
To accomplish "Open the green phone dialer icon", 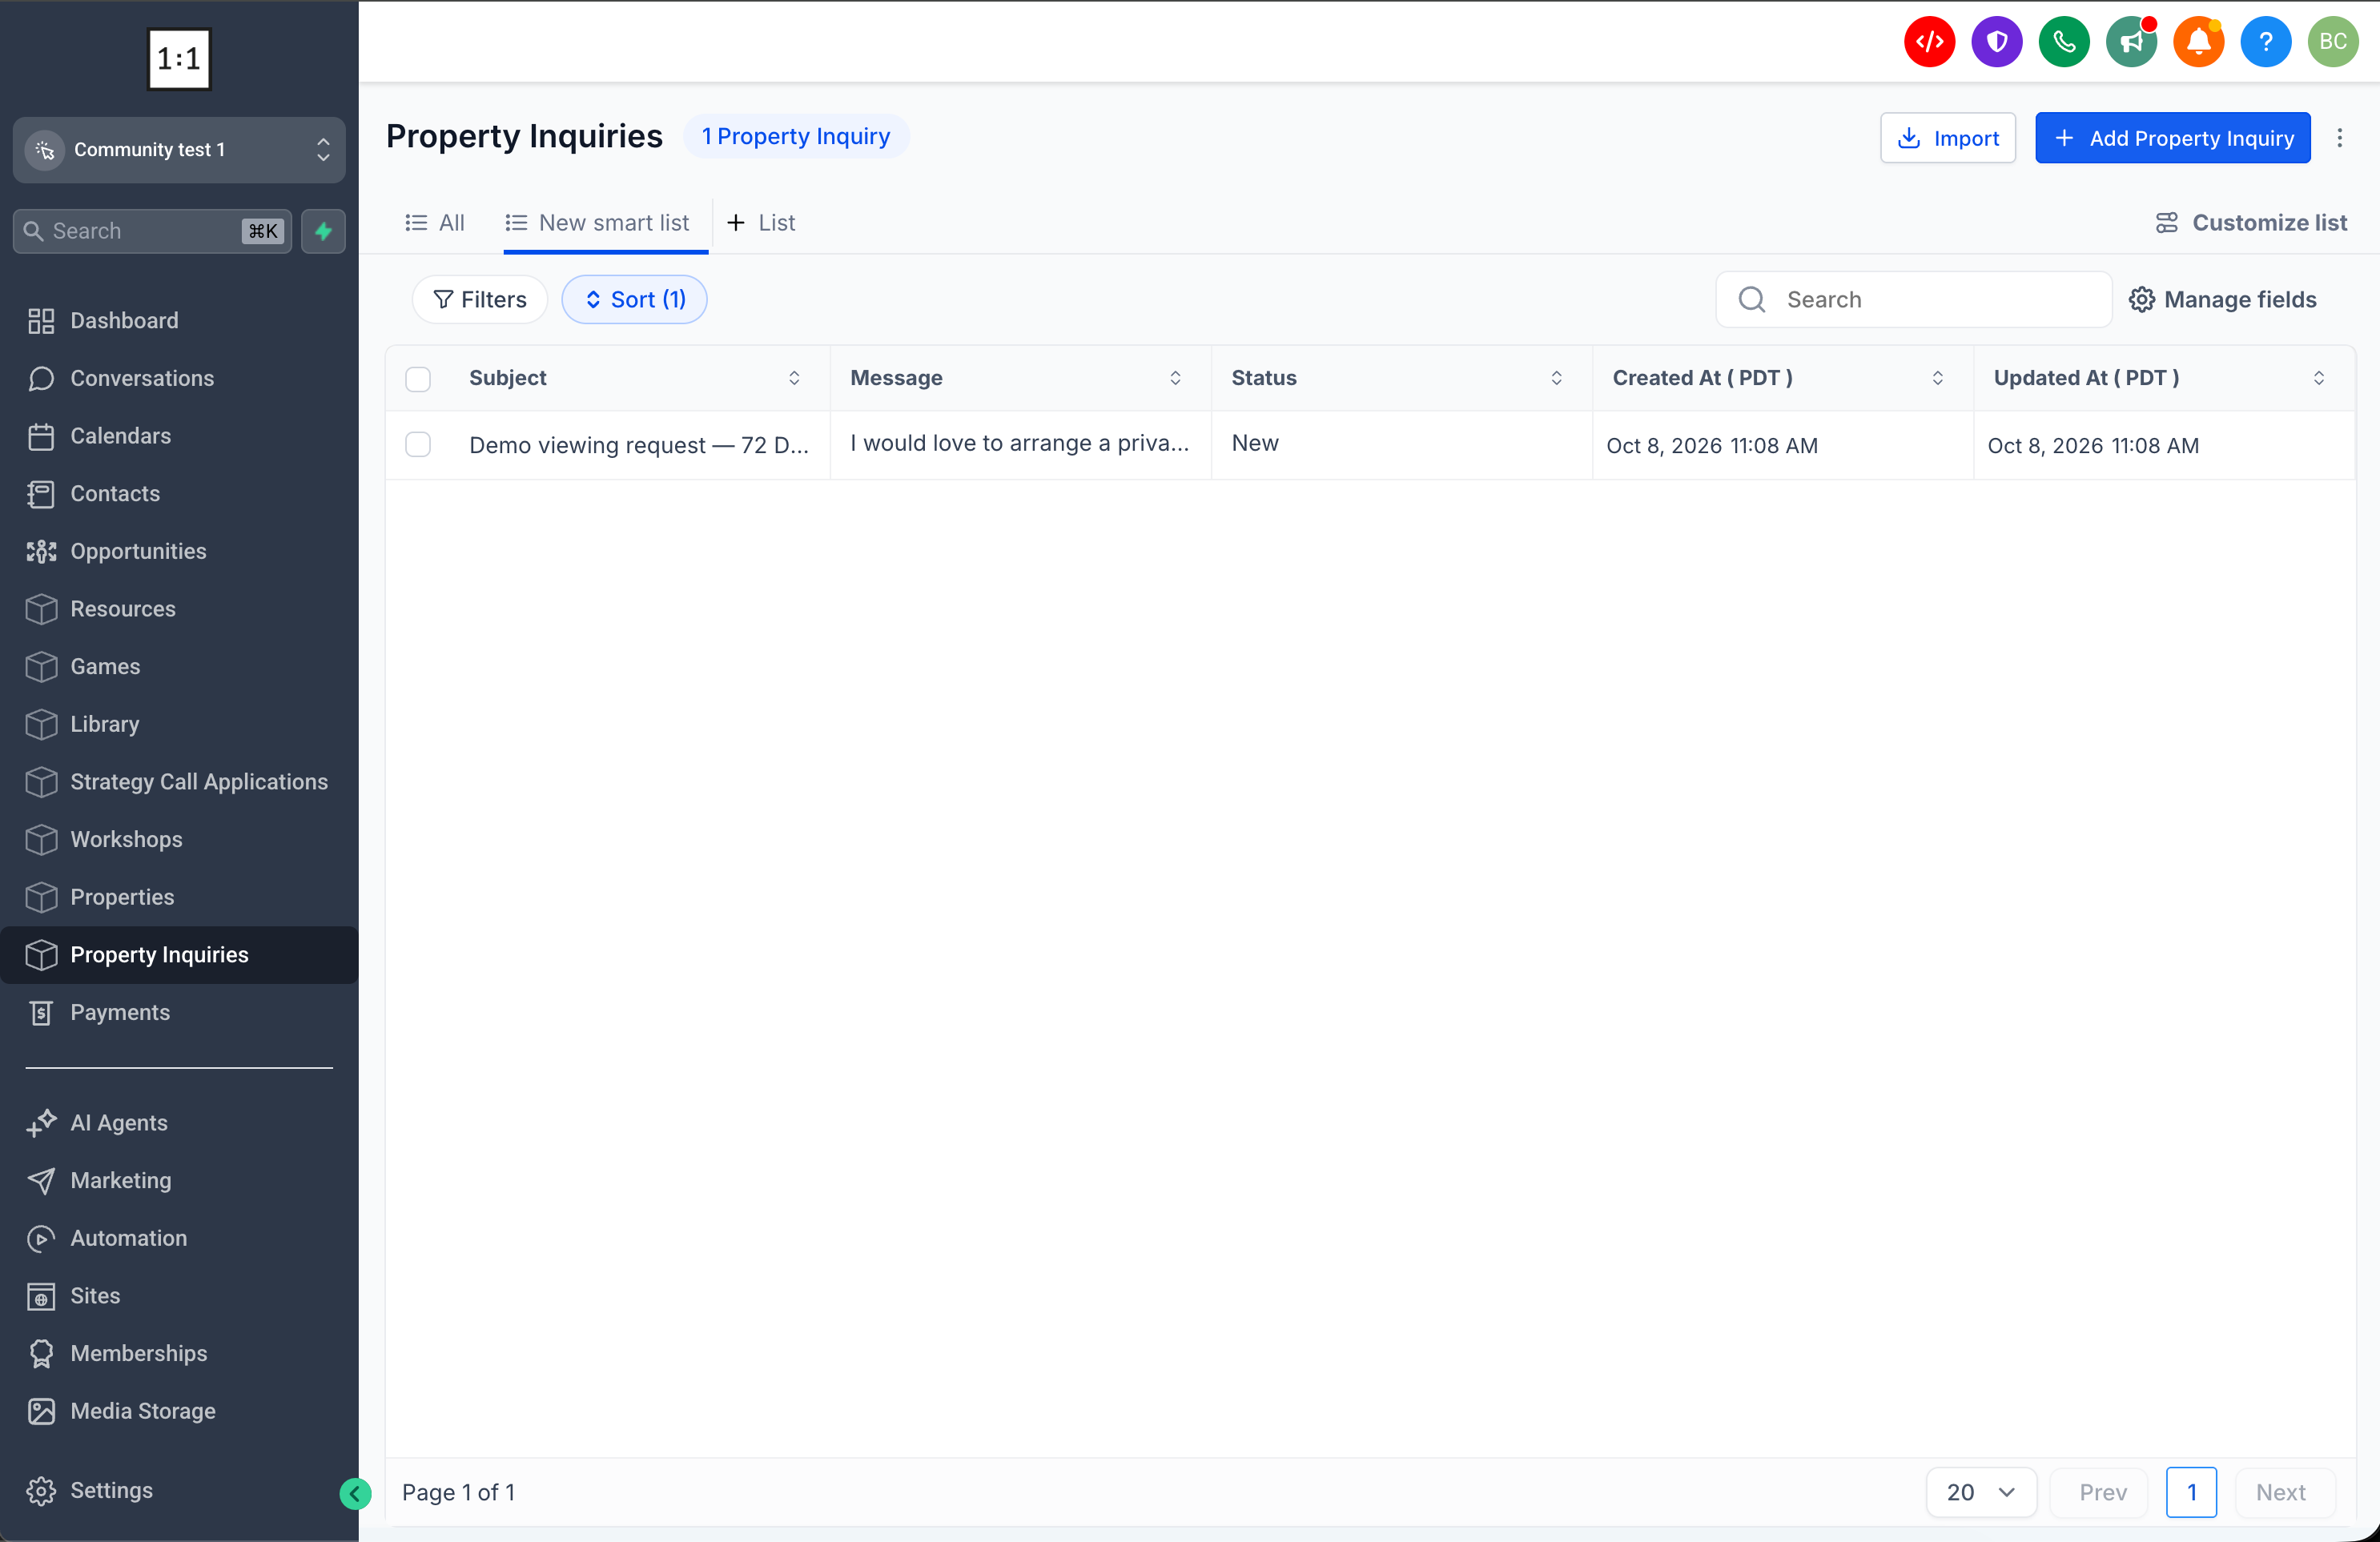I will click(2063, 41).
